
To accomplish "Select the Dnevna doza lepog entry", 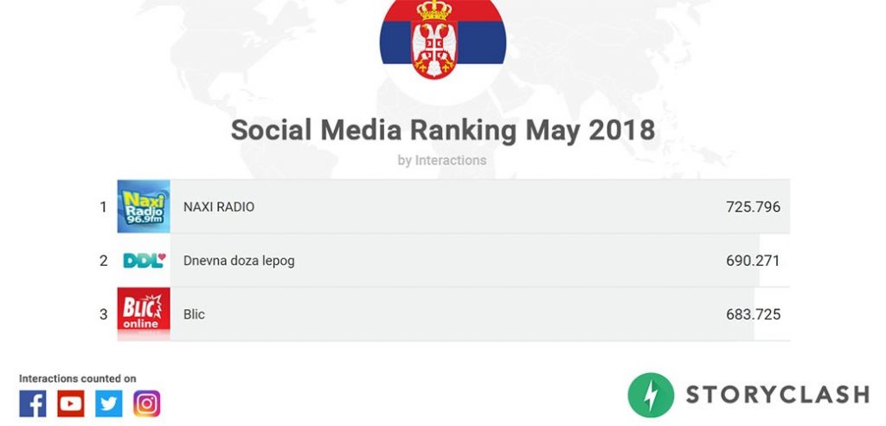I will click(239, 261).
